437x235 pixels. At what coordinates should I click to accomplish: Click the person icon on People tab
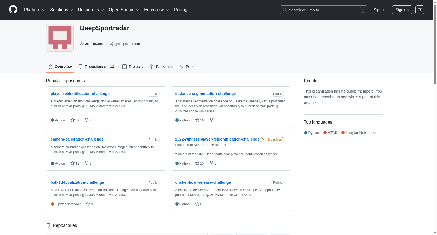click(x=181, y=67)
